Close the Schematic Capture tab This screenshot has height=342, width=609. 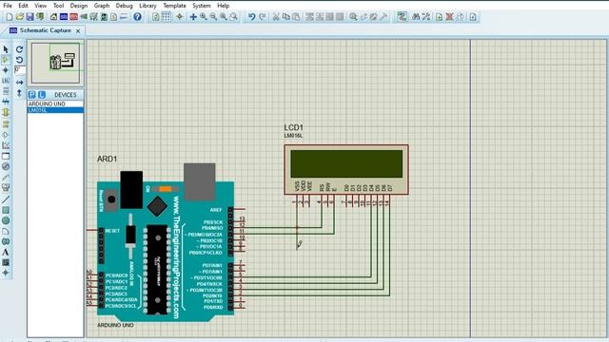click(78, 30)
